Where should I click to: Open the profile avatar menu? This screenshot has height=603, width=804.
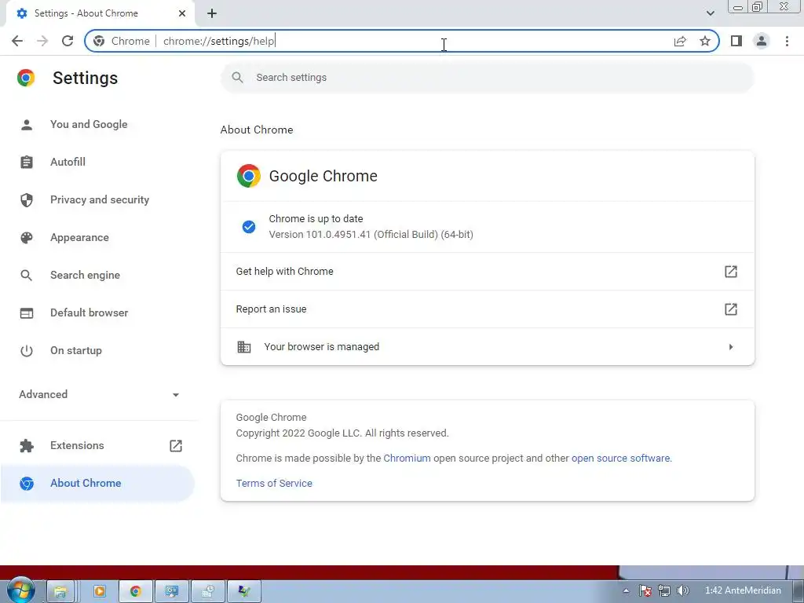pyautogui.click(x=762, y=41)
